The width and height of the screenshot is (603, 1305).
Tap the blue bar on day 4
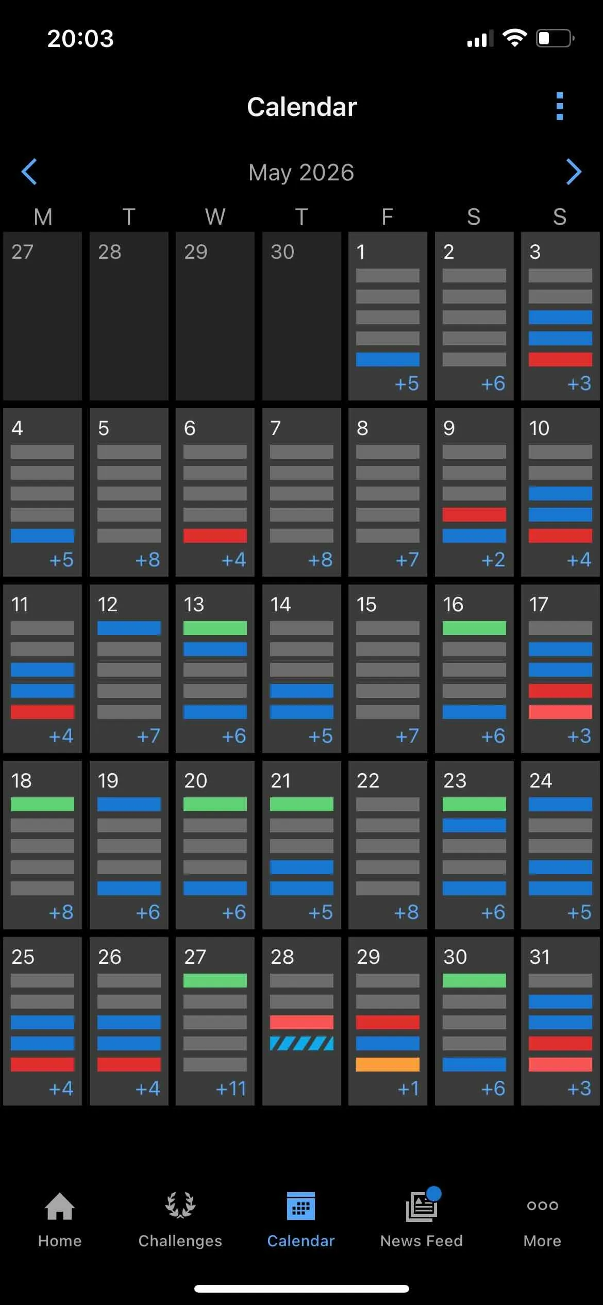[42, 536]
